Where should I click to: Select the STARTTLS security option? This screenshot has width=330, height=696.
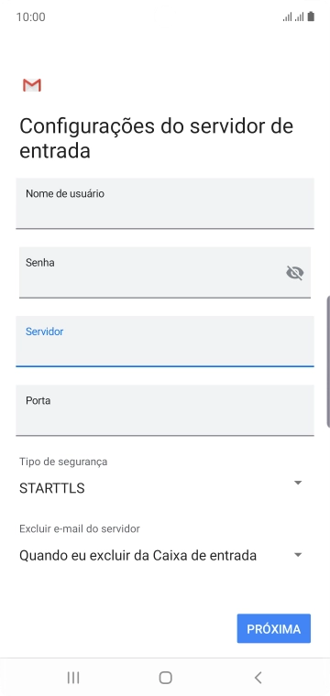(x=52, y=488)
